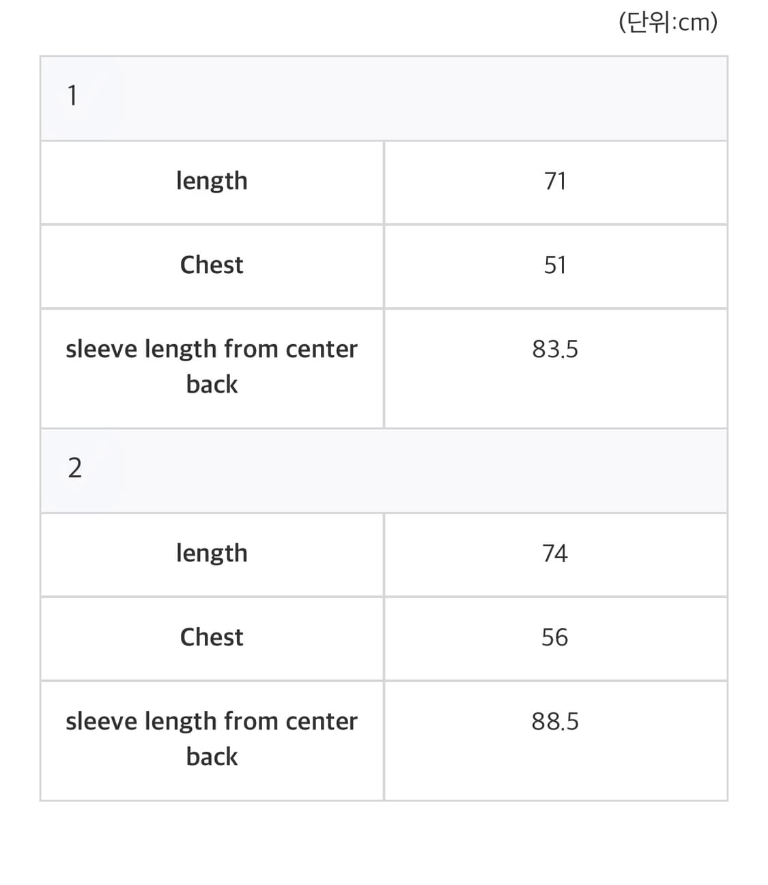Viewport: 768px width, 885px height.
Task: Select the sleeve length value 88.5
Action: click(555, 721)
